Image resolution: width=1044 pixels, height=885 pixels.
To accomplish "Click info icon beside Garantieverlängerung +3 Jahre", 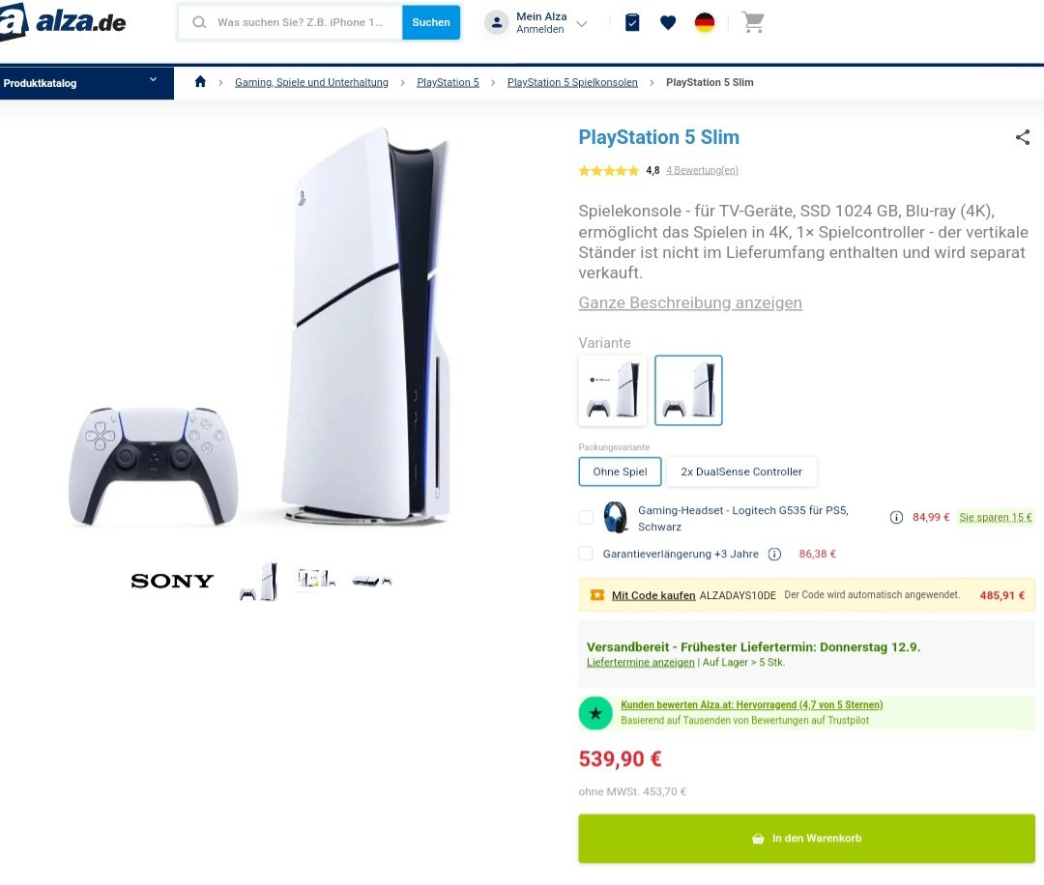I will click(774, 554).
